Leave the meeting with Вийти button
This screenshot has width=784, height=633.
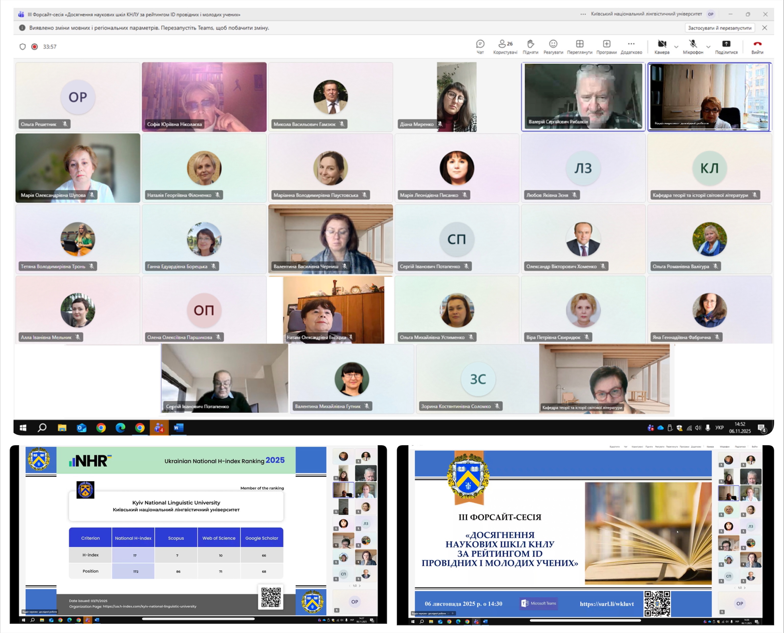point(757,44)
